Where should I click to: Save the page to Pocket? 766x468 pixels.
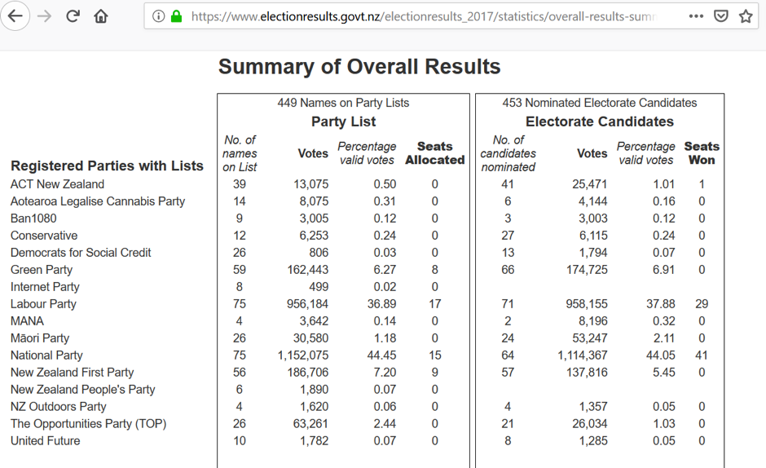point(721,16)
